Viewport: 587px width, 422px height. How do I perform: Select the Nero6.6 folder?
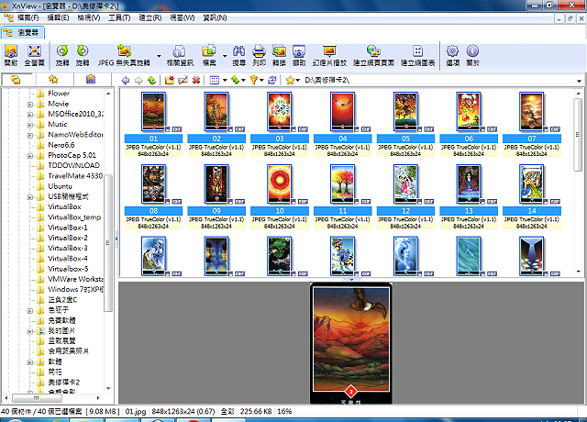click(61, 145)
